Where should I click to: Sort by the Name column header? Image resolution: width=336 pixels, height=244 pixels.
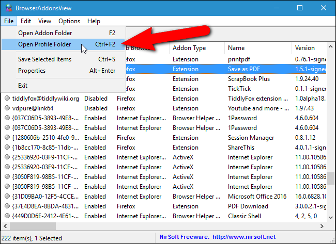tap(258, 48)
